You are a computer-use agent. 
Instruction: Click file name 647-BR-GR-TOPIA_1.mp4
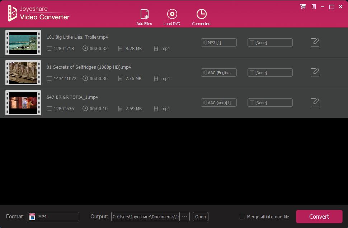(x=72, y=97)
